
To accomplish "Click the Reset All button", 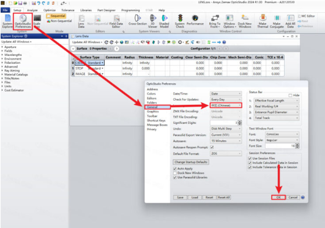I will click(x=223, y=197).
